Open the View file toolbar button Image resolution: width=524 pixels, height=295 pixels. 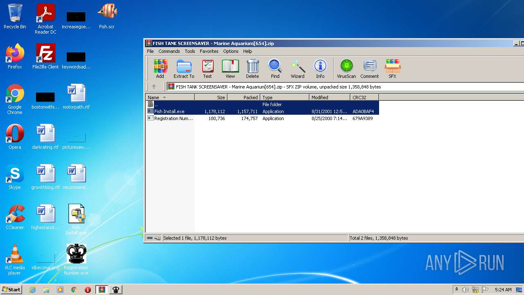pyautogui.click(x=230, y=69)
